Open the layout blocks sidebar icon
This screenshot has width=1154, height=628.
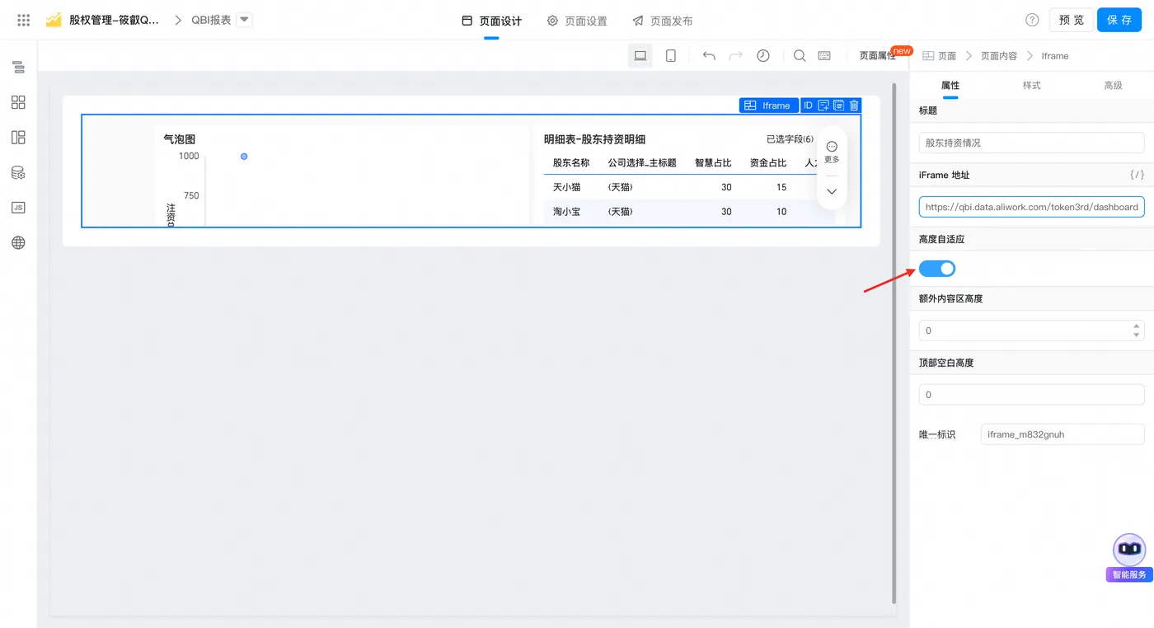18,138
